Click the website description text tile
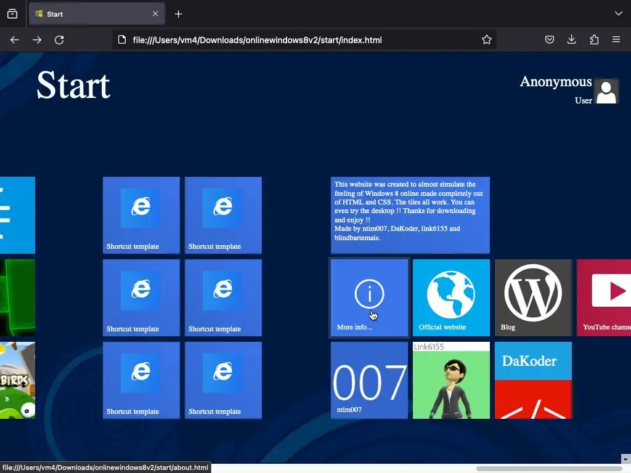This screenshot has height=473, width=631. tap(410, 215)
